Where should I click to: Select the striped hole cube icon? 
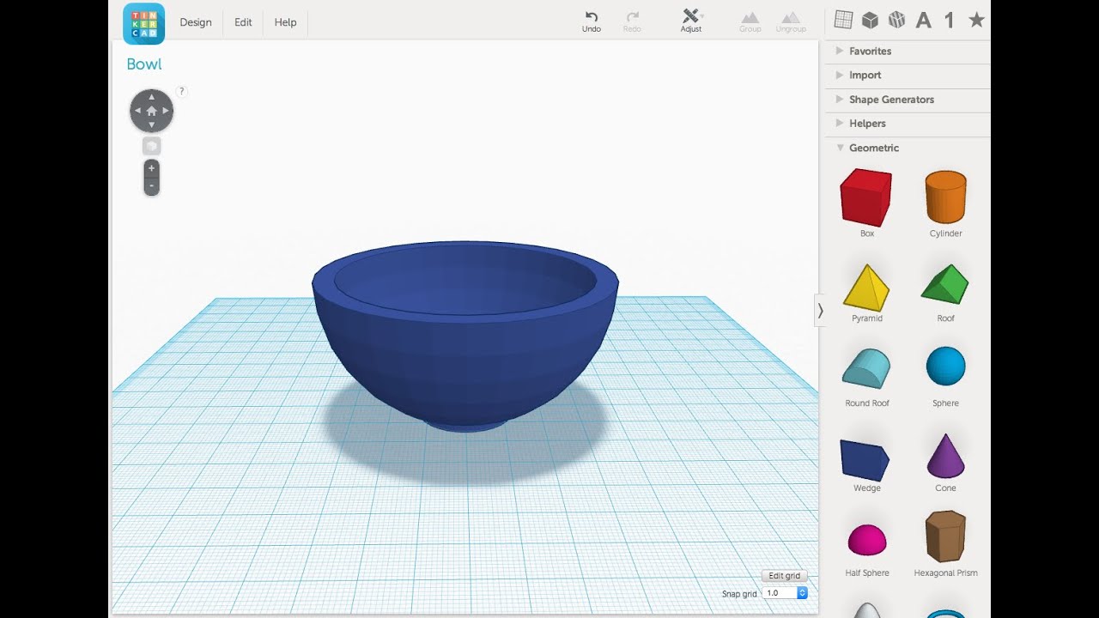[x=897, y=20]
